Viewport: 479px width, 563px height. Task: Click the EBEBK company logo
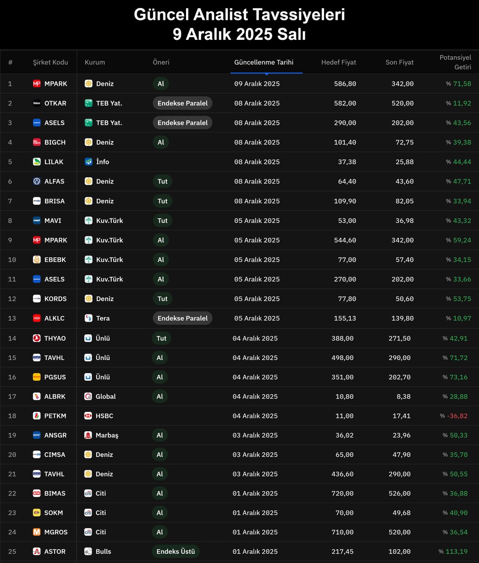(37, 259)
